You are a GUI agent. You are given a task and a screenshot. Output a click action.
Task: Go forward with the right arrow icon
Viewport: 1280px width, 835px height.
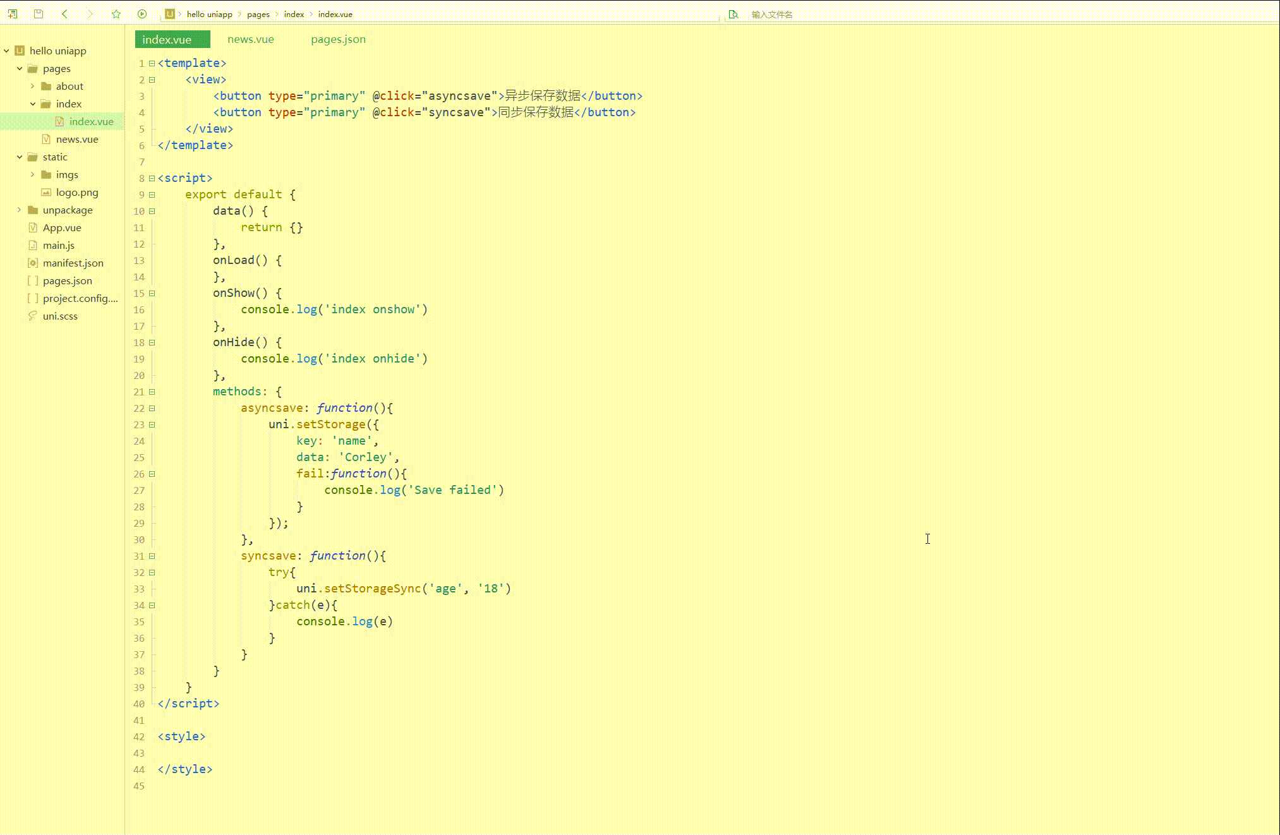90,14
